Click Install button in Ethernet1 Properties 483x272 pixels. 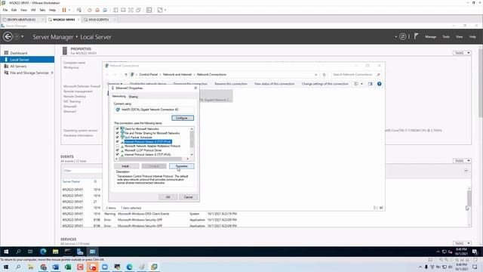pyautogui.click(x=126, y=166)
